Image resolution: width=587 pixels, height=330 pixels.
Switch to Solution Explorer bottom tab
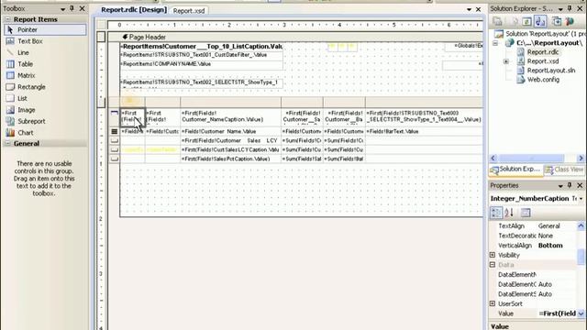pos(515,170)
